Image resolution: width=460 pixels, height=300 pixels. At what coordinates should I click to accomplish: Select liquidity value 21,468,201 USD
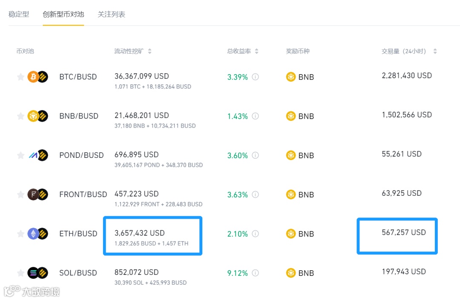[142, 115]
